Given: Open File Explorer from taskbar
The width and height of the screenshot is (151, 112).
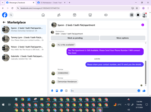Looking at the screenshot, I should (x=42, y=99).
